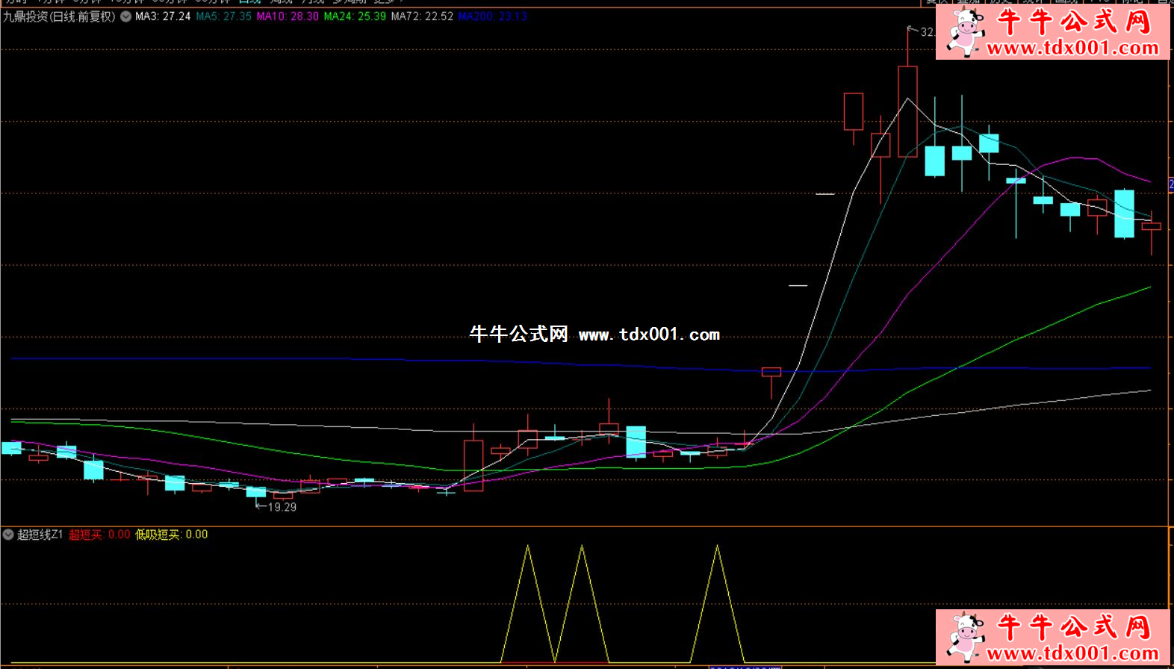Select the 九鼎投资(日线.前复权) chart title

[x=60, y=16]
